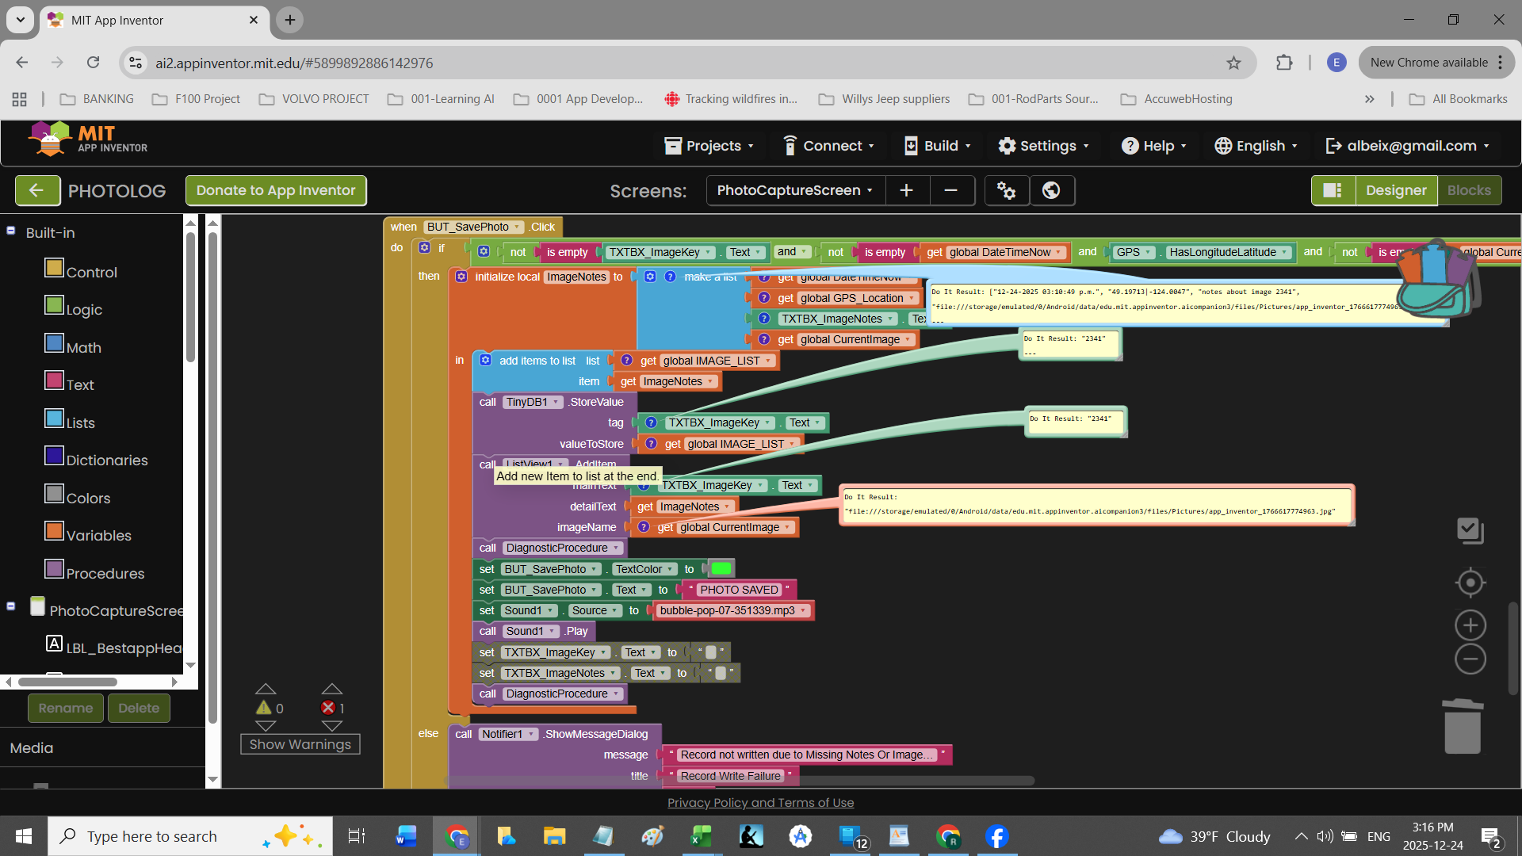1522x856 pixels.
Task: Zoom in the blocks workspace
Action: [1470, 625]
